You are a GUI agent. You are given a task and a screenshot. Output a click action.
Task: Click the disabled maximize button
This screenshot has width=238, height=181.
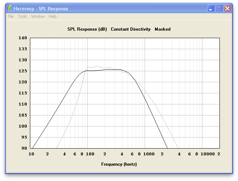pyautogui.click(x=219, y=8)
